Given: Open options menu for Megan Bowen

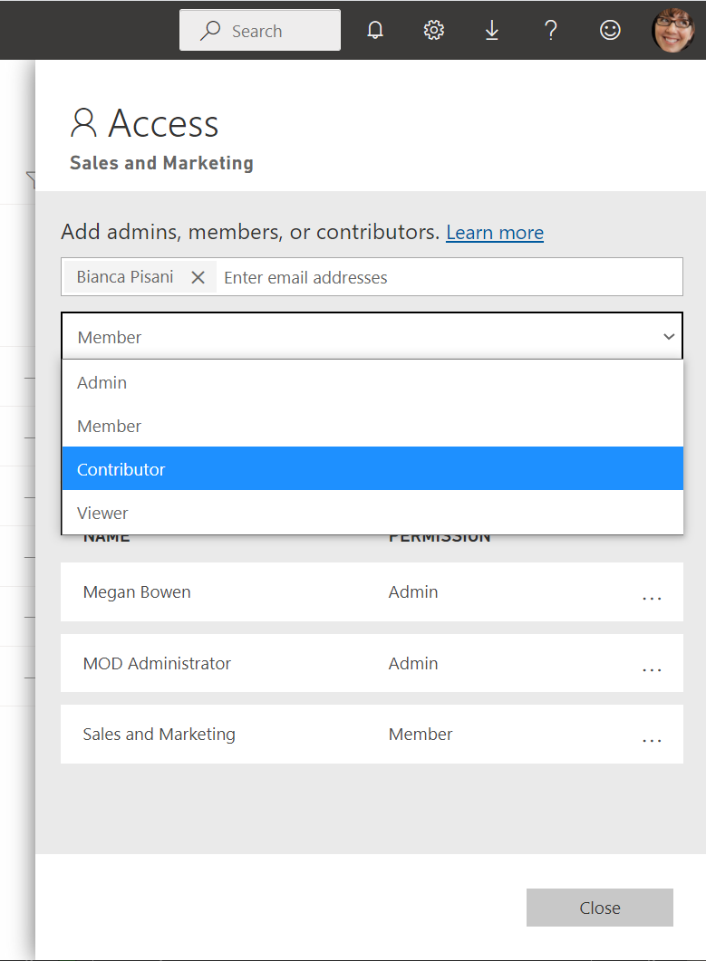Looking at the screenshot, I should coord(652,596).
